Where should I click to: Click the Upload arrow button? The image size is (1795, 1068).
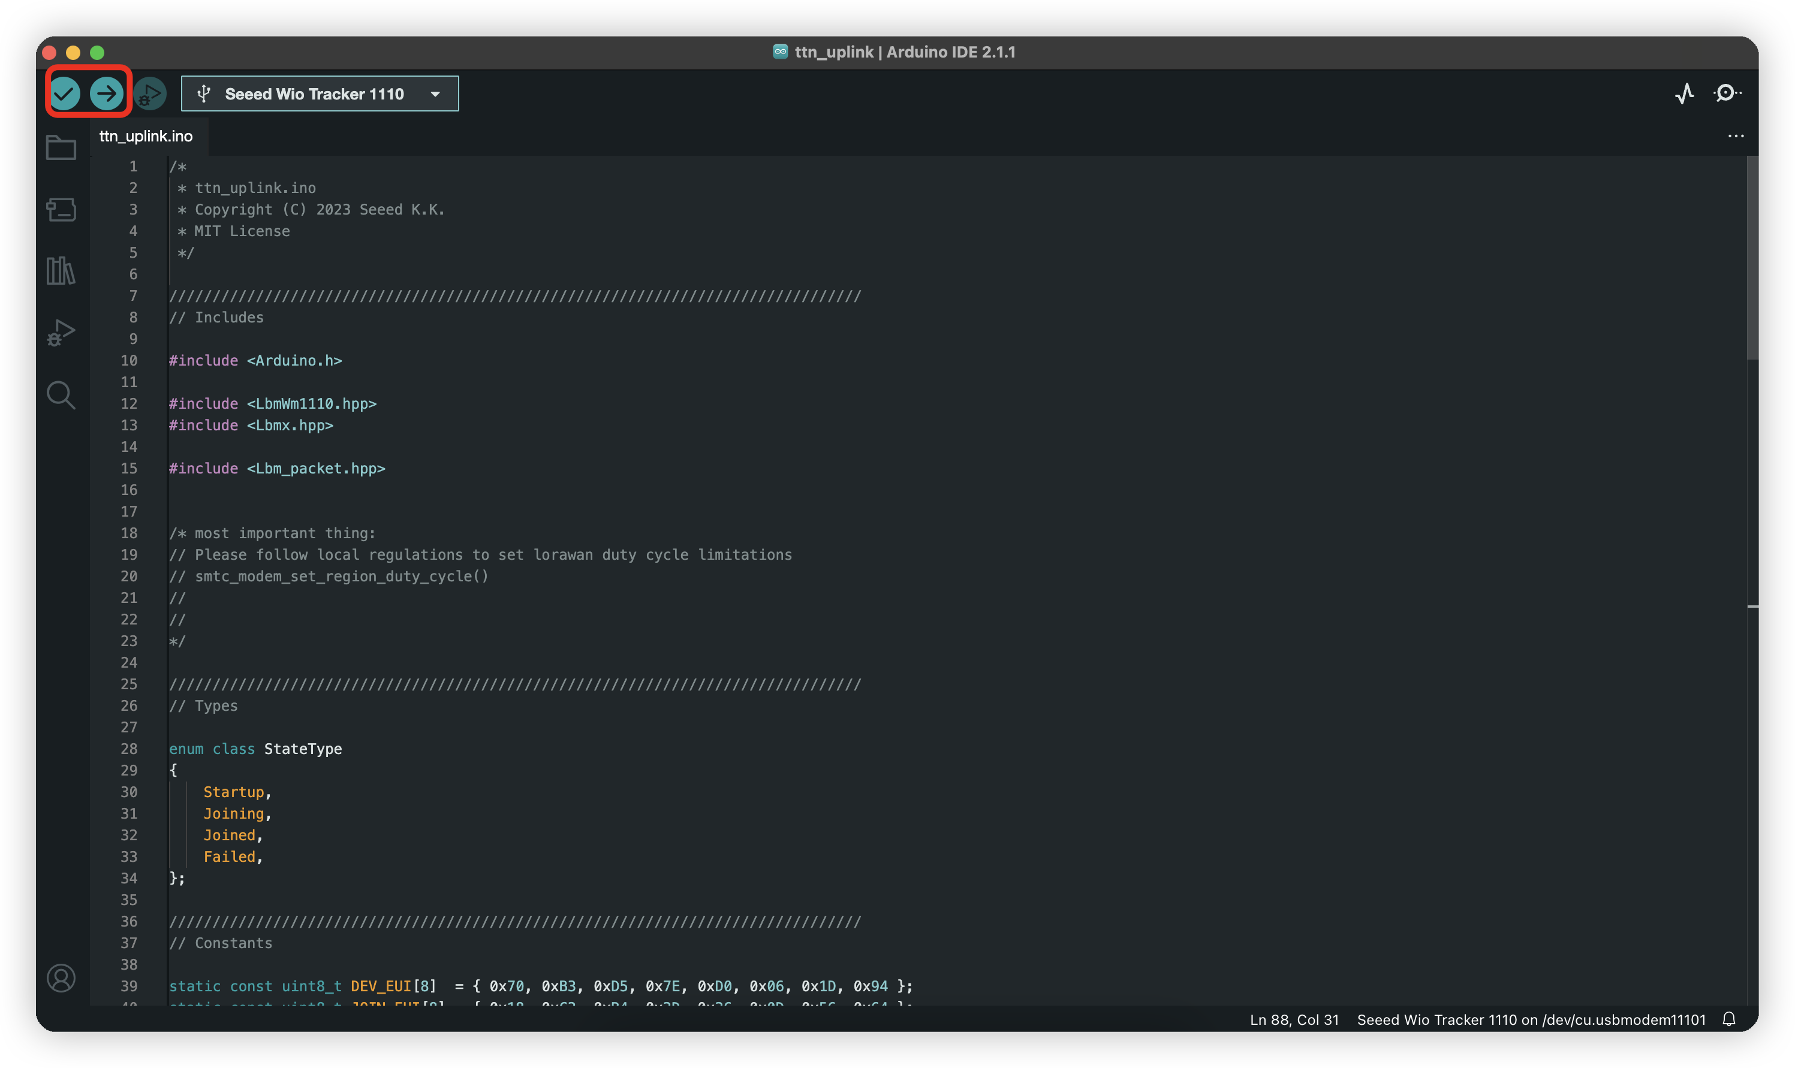[107, 93]
